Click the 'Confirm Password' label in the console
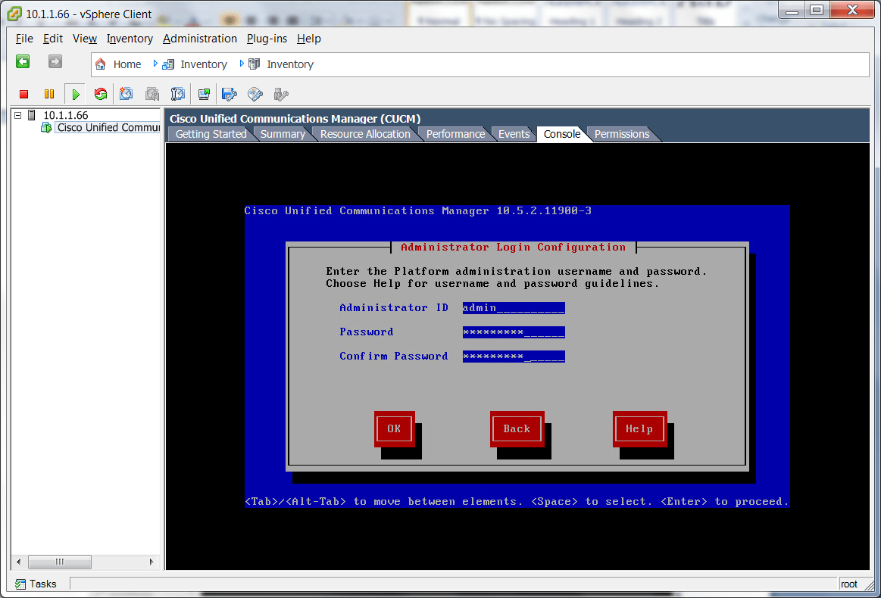 (x=394, y=356)
